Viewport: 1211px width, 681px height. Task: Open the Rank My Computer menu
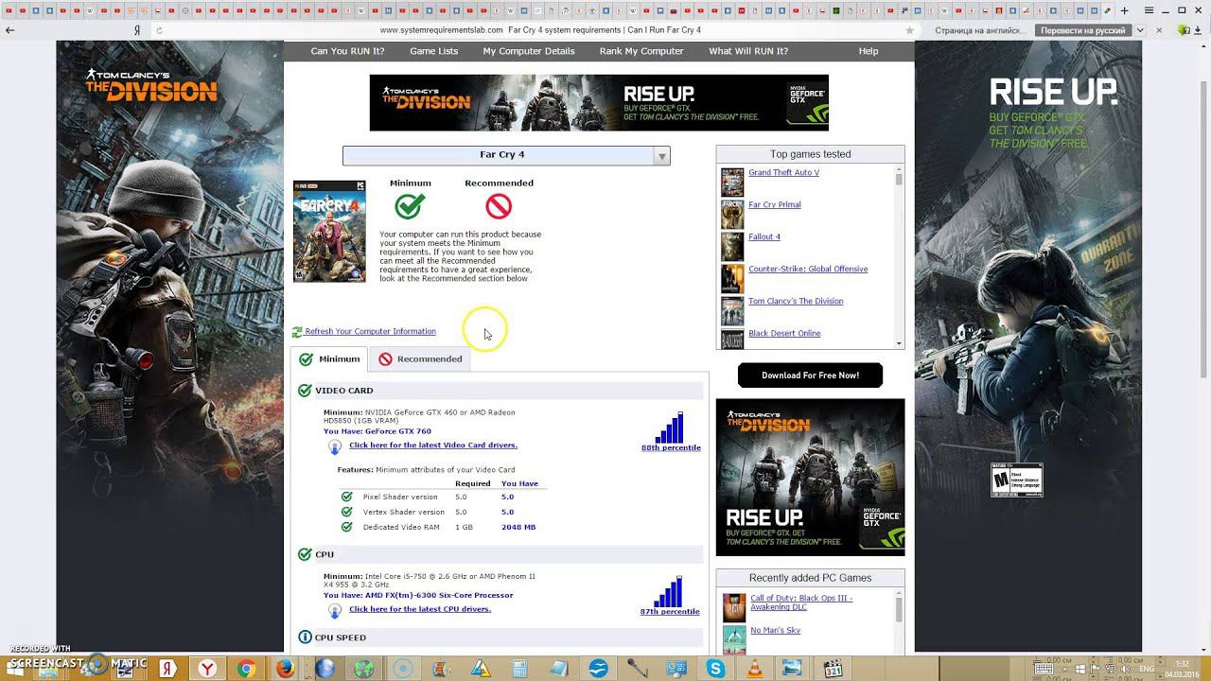(x=641, y=51)
